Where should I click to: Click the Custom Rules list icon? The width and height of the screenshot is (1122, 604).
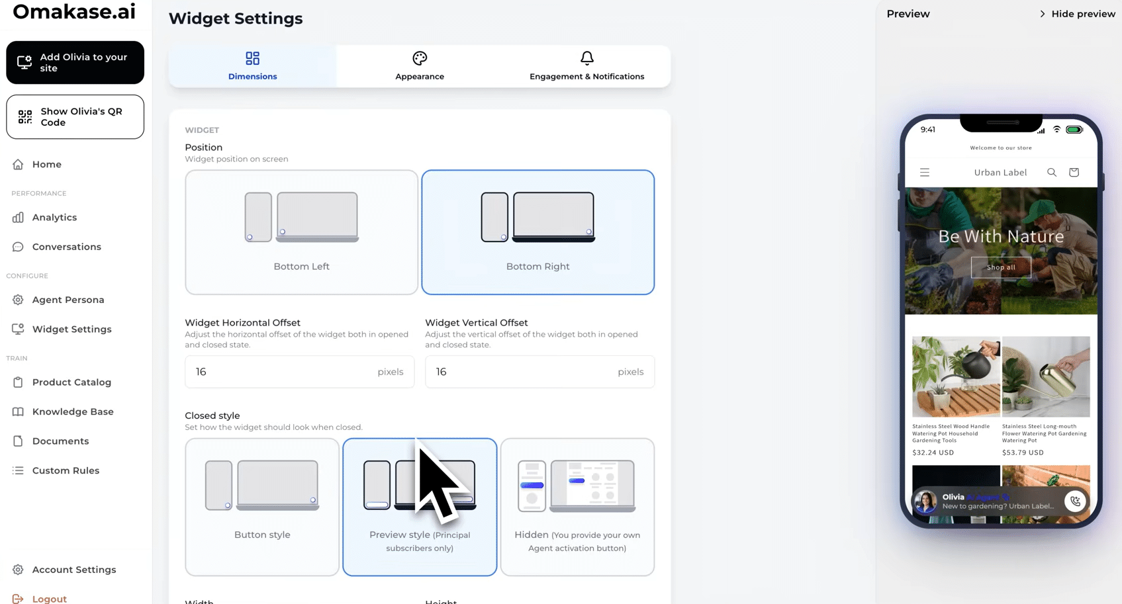(18, 470)
